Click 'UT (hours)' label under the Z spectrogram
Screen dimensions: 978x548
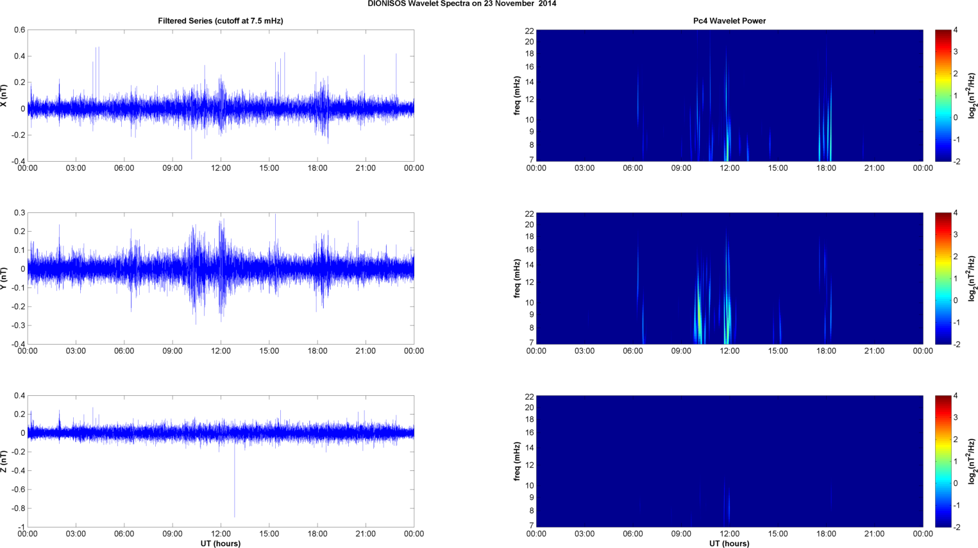[x=729, y=544]
